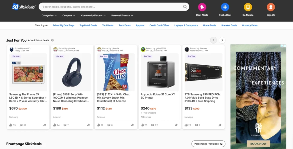Click the info icon beside About these deals
The width and height of the screenshot is (293, 149).
[52, 40]
